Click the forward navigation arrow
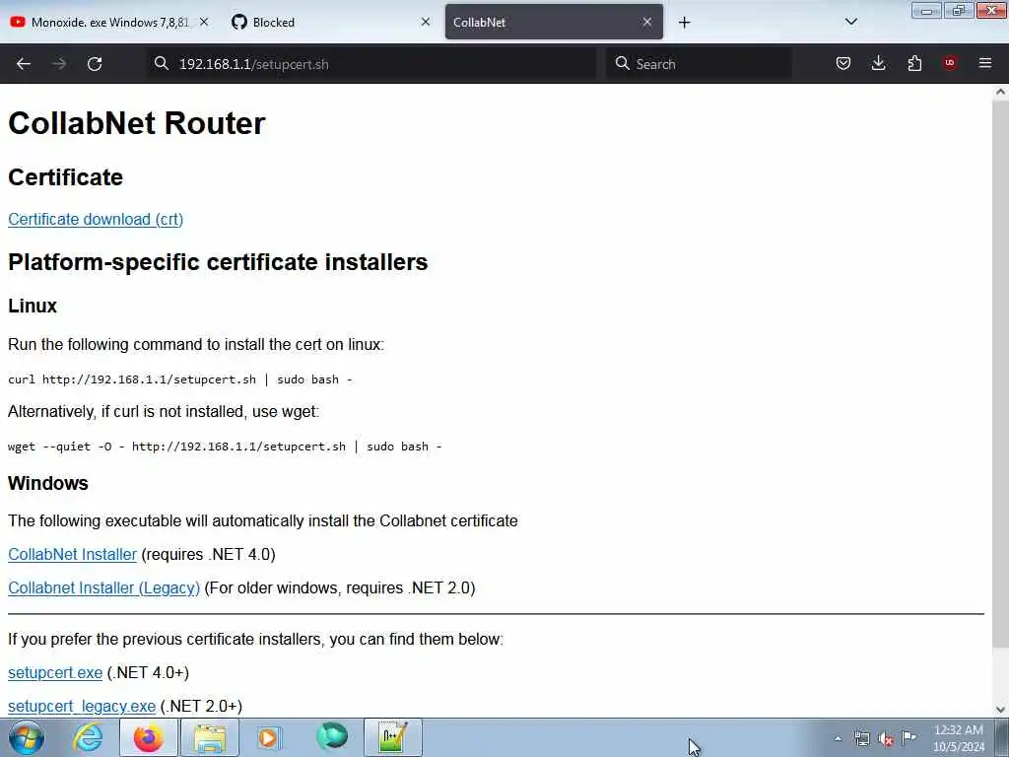The image size is (1009, 757). [x=59, y=64]
